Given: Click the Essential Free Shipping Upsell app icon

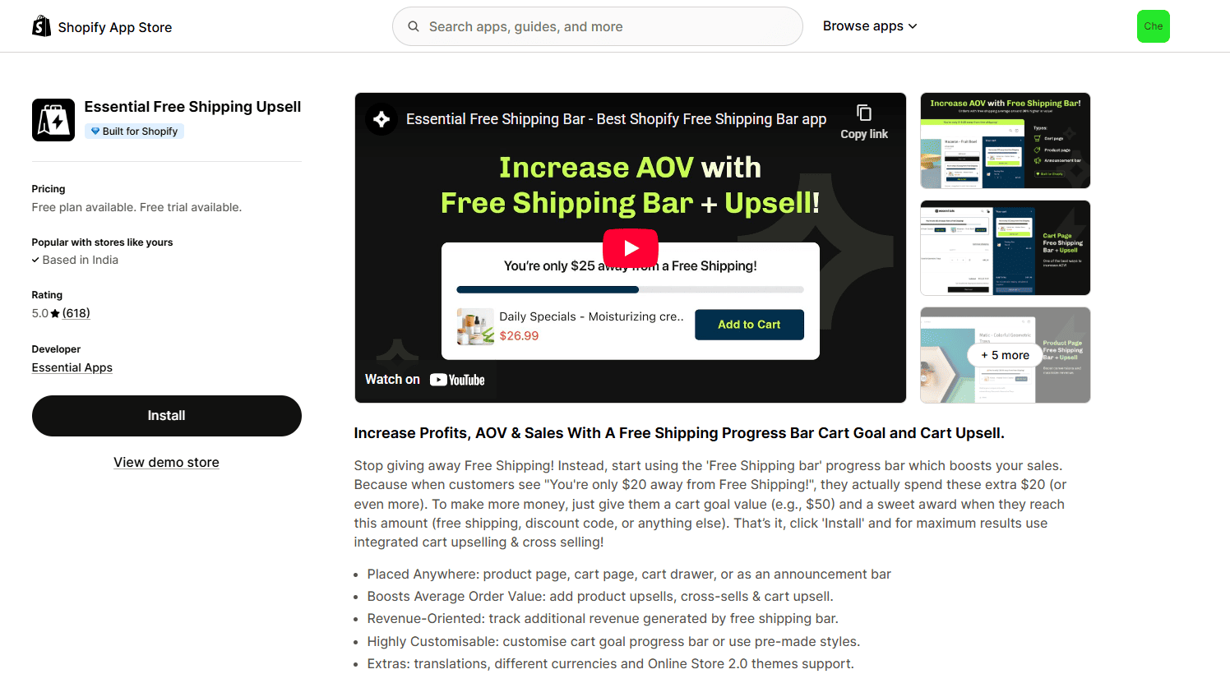Looking at the screenshot, I should 53,120.
